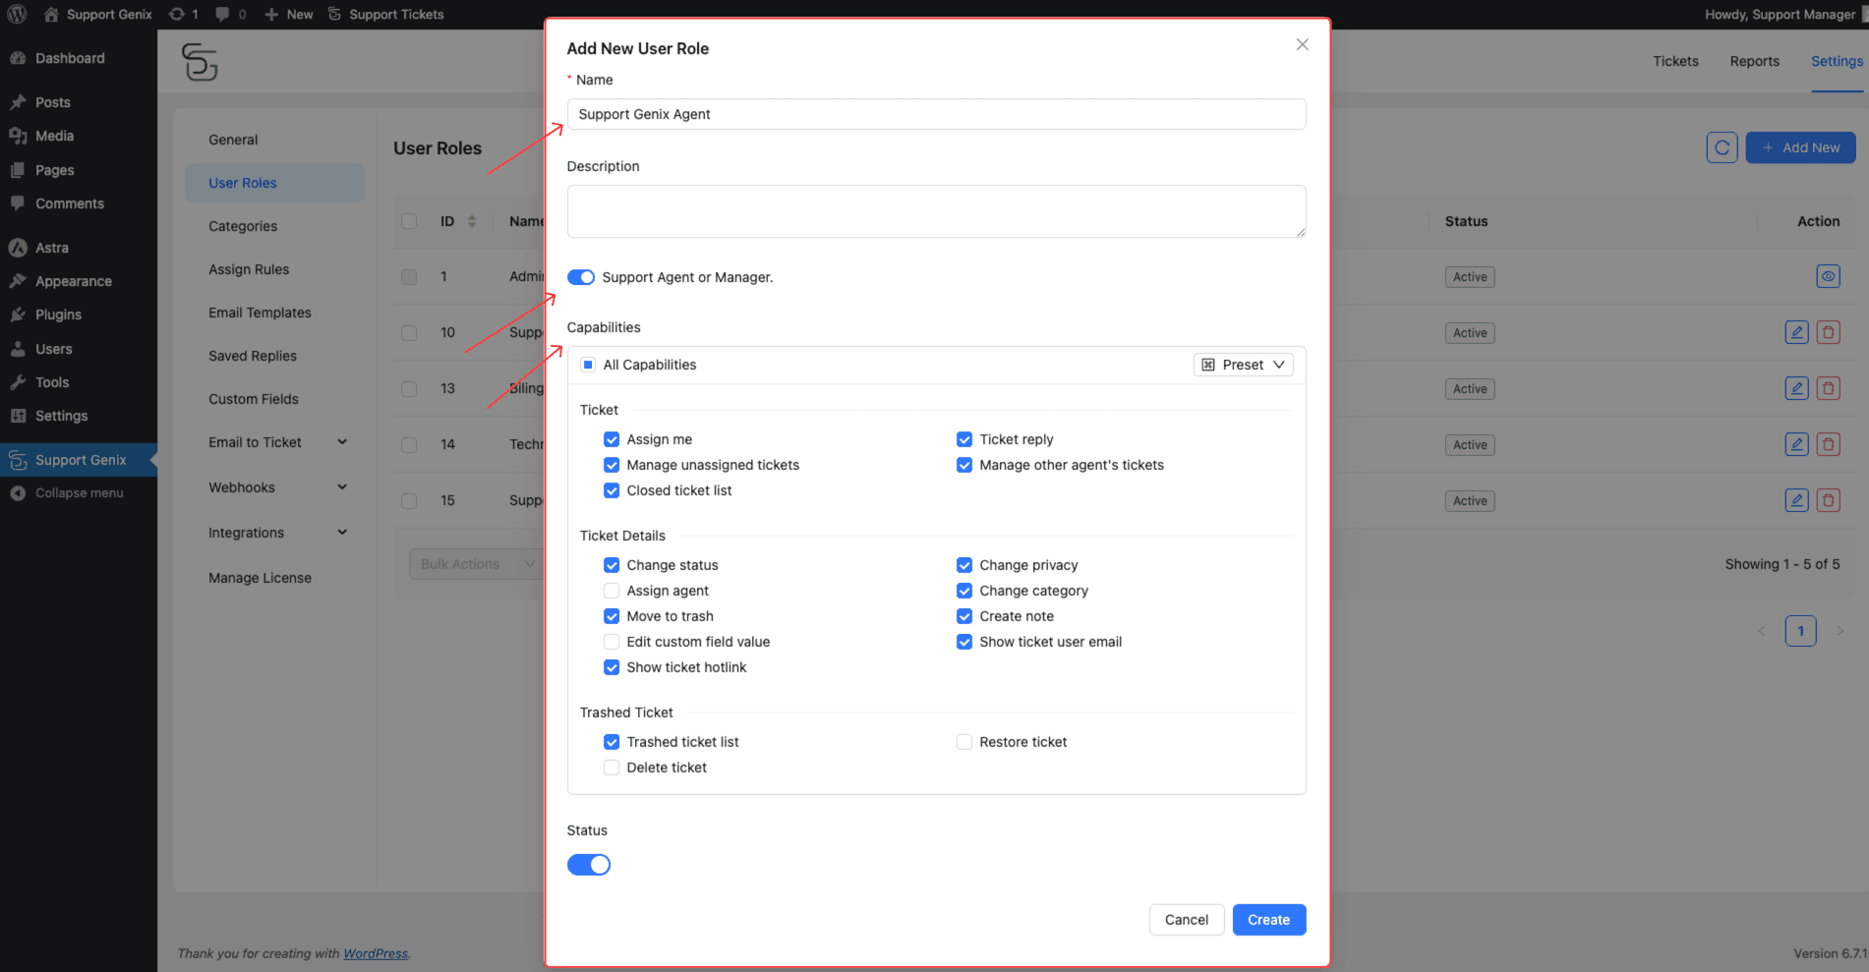Edit the role in row 10

coord(1796,332)
